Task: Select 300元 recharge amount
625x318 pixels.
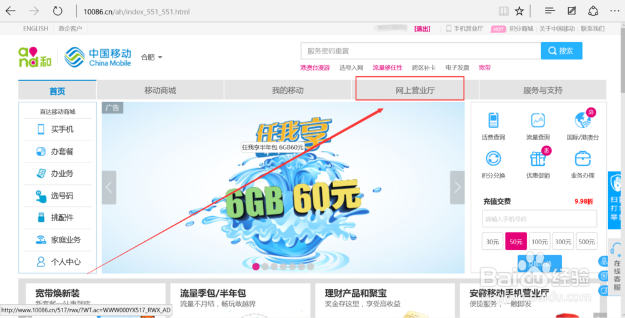Action: coord(563,242)
